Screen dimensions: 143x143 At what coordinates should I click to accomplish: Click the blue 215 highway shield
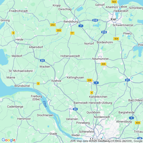pyautogui.click(x=104, y=32)
